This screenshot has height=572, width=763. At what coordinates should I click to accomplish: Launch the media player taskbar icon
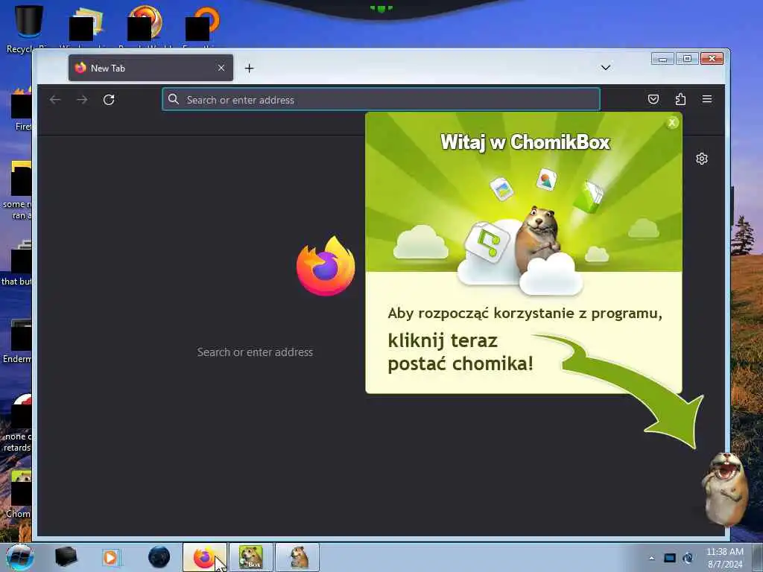(112, 557)
